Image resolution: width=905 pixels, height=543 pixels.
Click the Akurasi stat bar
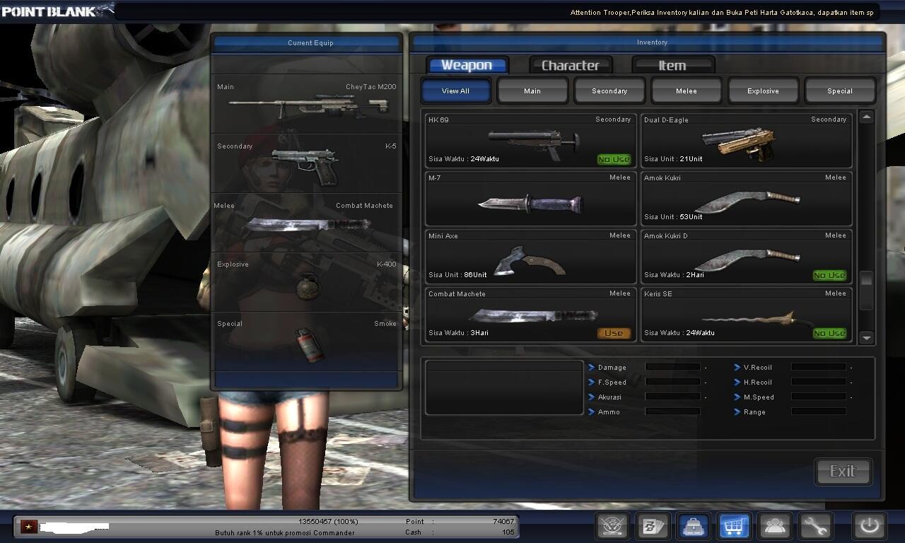(x=672, y=397)
